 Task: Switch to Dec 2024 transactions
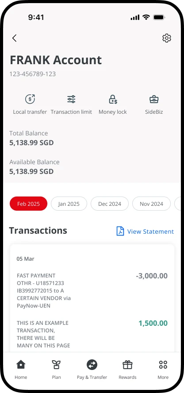click(x=110, y=204)
